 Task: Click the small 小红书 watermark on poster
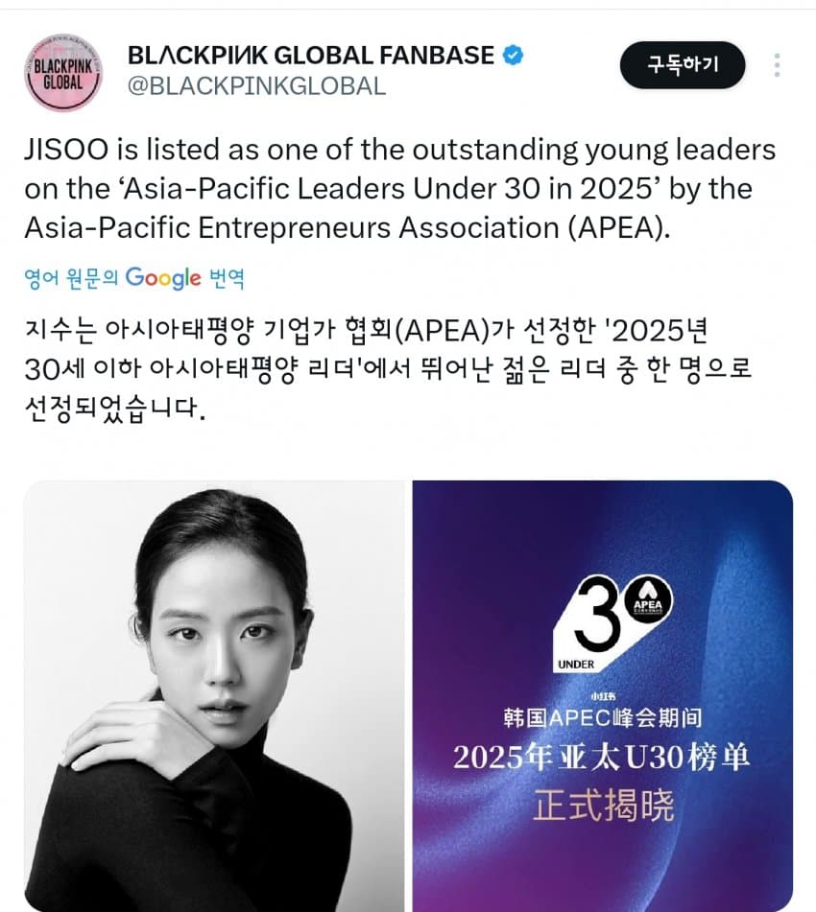604,696
